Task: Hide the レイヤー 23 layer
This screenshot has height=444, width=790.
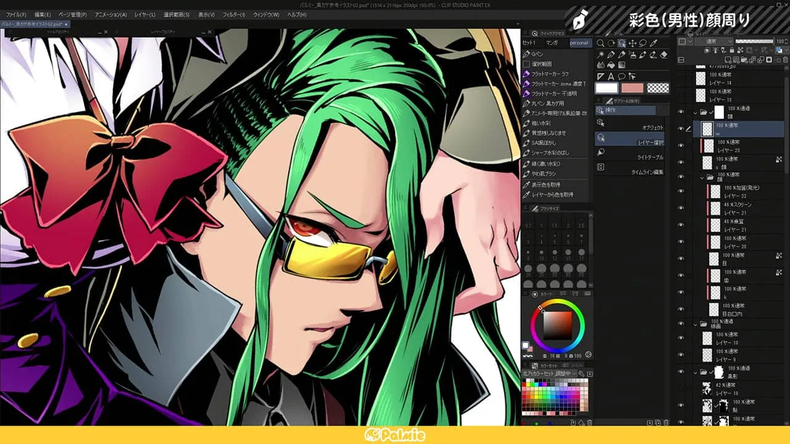Action: tap(681, 146)
